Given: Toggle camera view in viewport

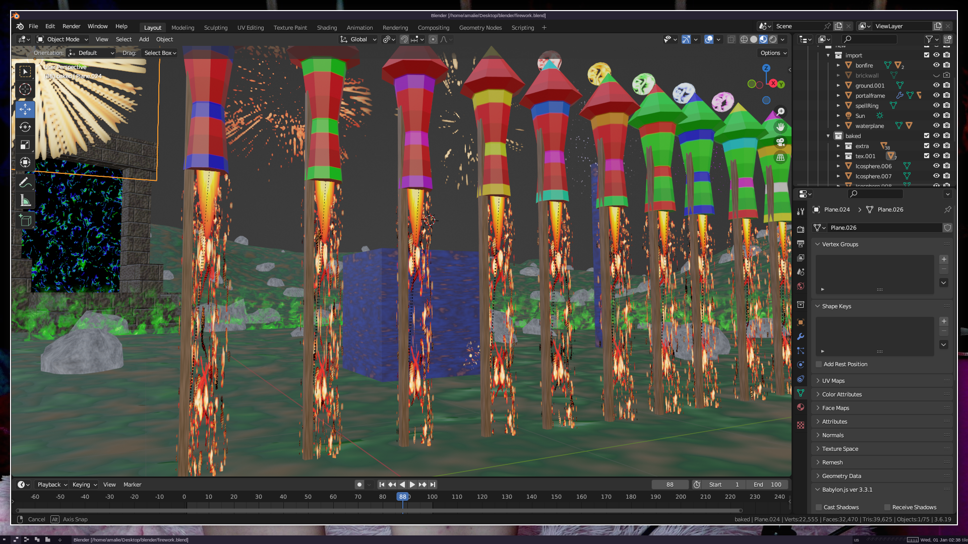Looking at the screenshot, I should click(780, 142).
